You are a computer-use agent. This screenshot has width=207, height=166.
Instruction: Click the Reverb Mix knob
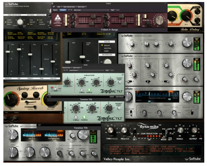(x=108, y=62)
